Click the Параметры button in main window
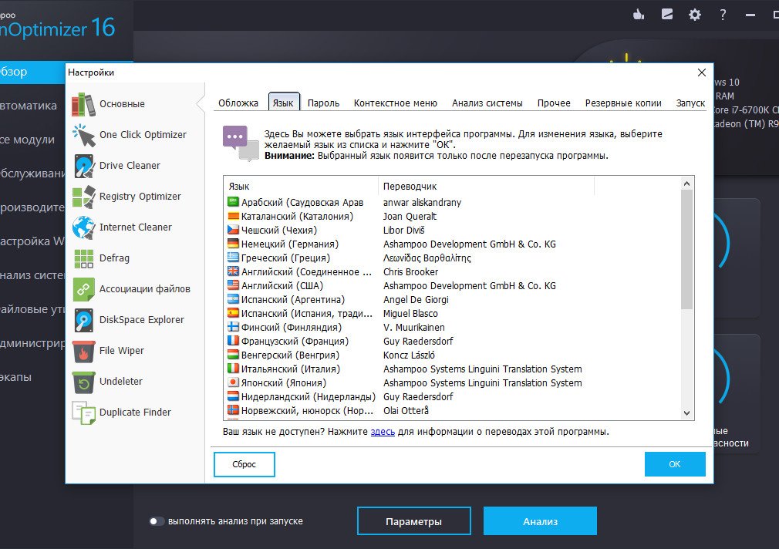779x549 pixels. (x=414, y=521)
